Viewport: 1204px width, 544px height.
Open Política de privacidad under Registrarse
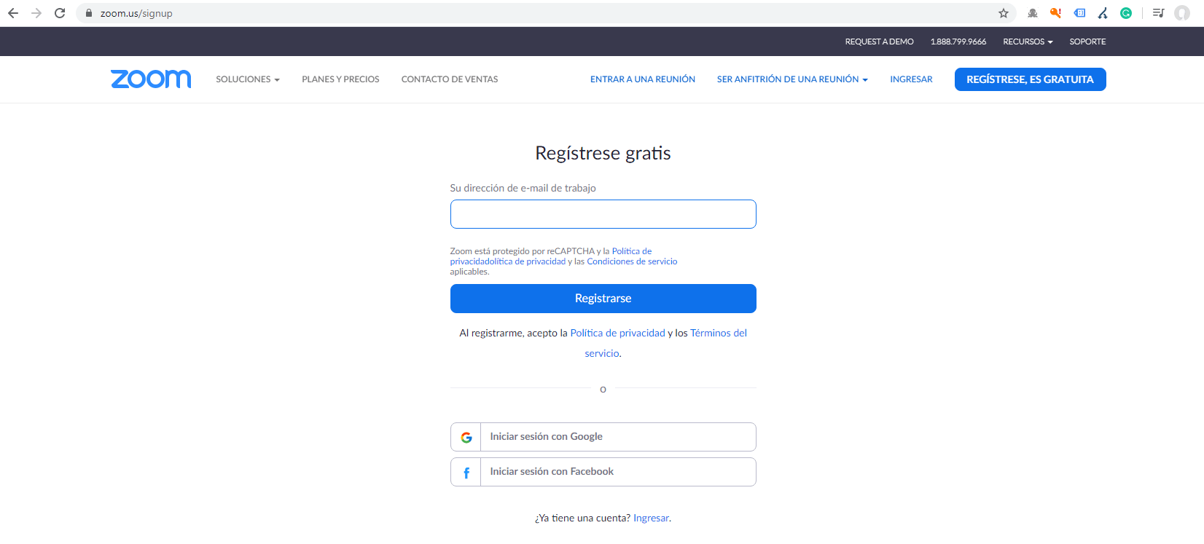click(617, 333)
